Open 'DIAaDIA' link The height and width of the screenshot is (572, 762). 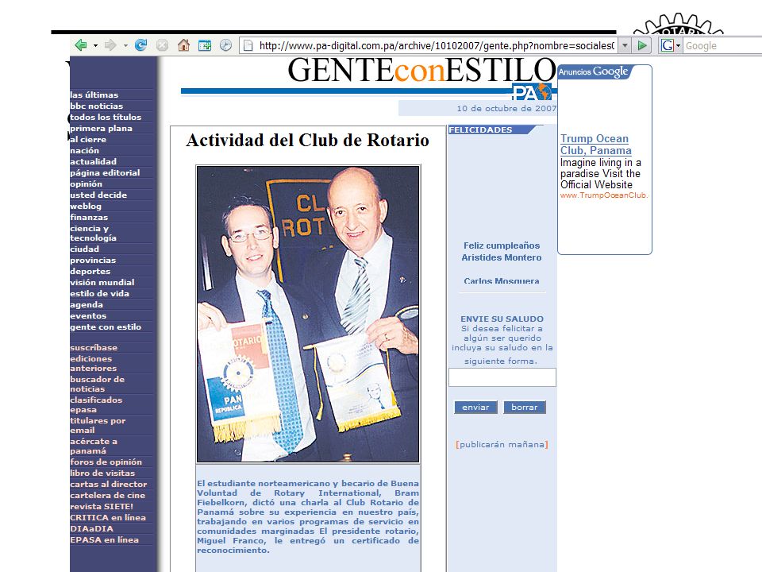tap(92, 529)
